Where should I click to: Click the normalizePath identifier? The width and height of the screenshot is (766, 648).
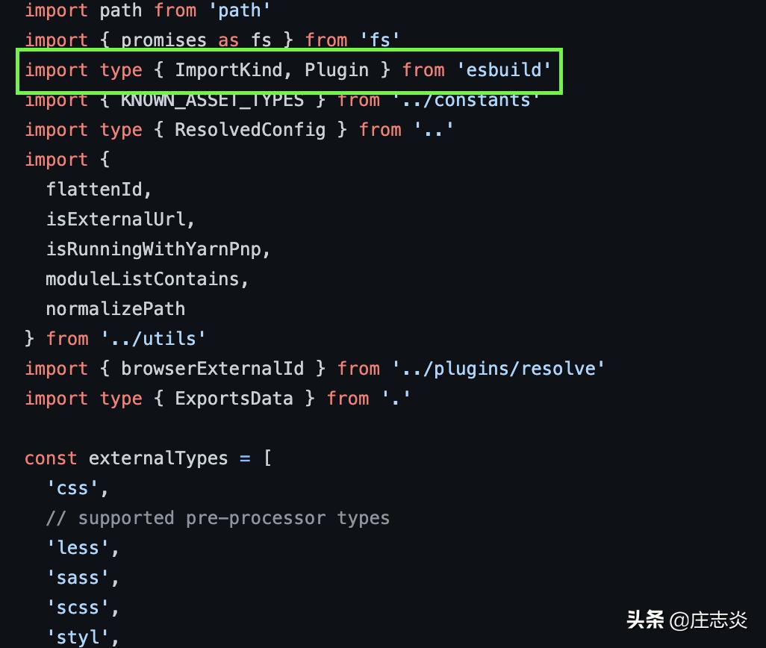(x=115, y=309)
